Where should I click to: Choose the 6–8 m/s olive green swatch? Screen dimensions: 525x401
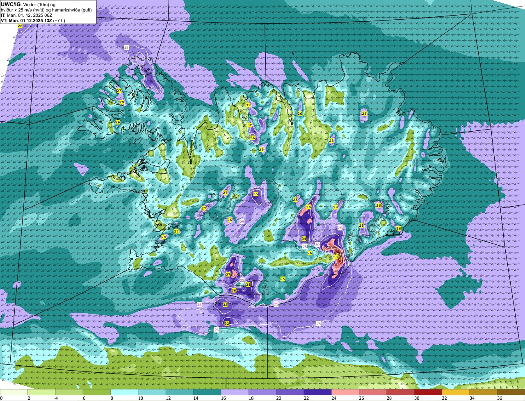pos(97,392)
